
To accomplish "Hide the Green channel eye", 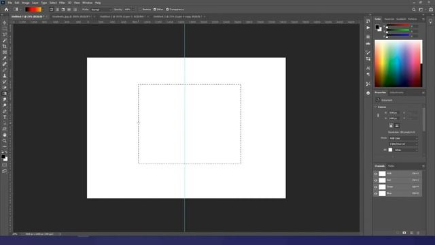I will [376, 187].
